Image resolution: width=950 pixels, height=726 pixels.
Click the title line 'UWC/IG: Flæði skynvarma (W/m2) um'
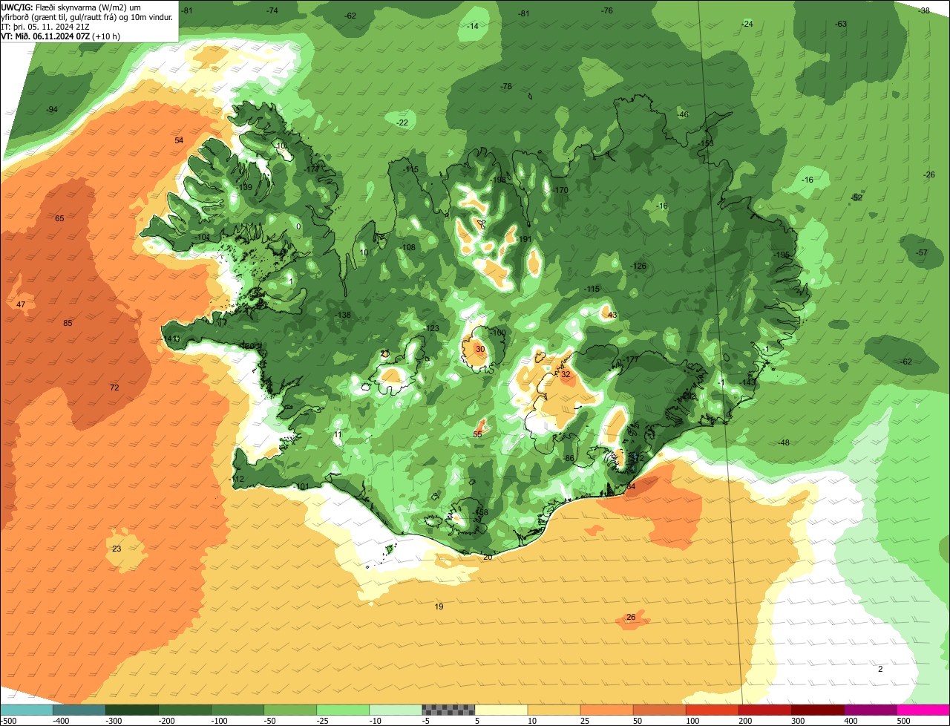71,7
